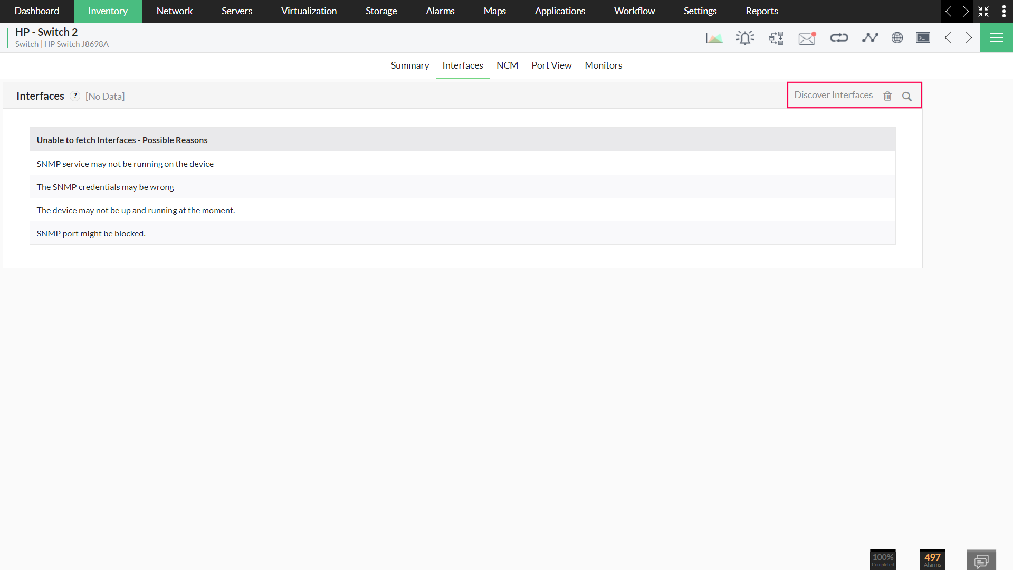Open the terminal console icon
1013x570 pixels.
click(x=923, y=38)
